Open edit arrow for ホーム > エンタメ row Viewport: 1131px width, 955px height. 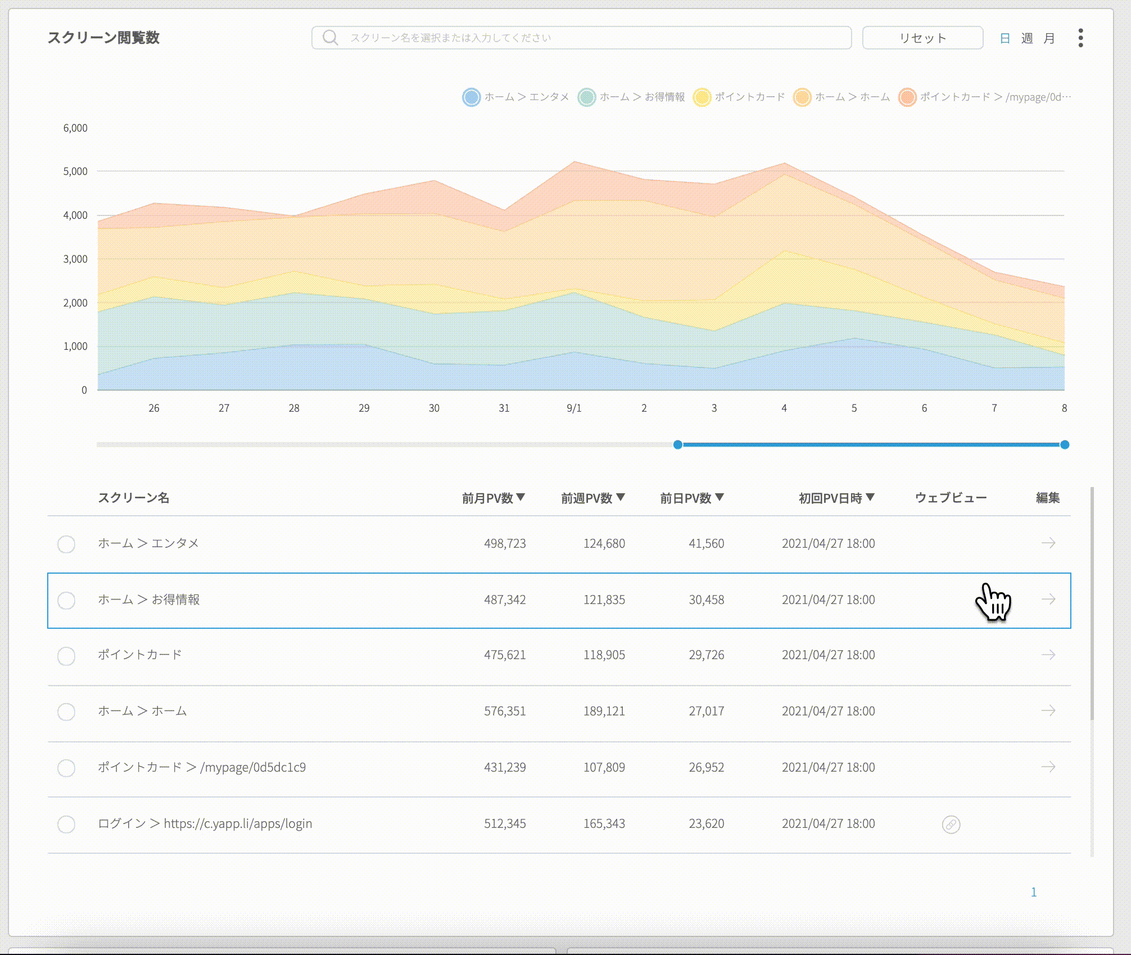coord(1048,543)
